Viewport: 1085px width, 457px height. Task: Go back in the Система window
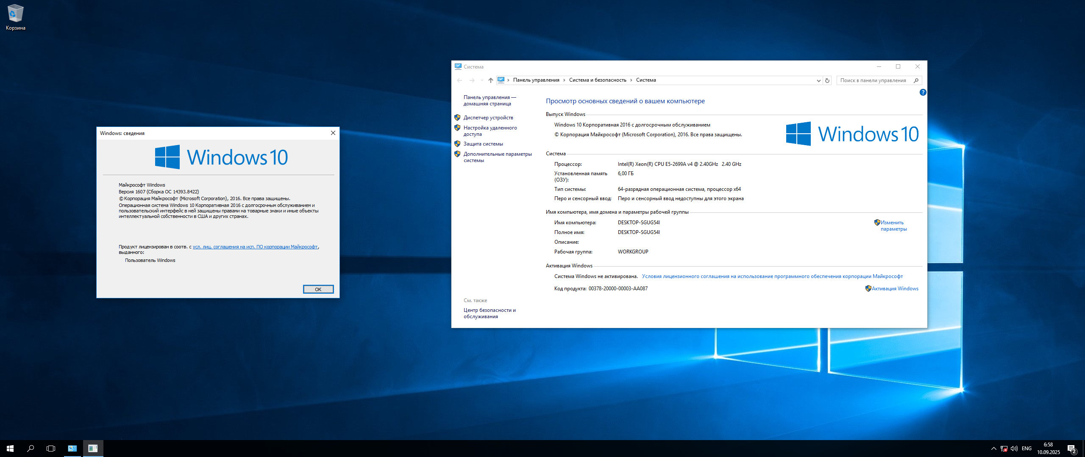[x=460, y=80]
